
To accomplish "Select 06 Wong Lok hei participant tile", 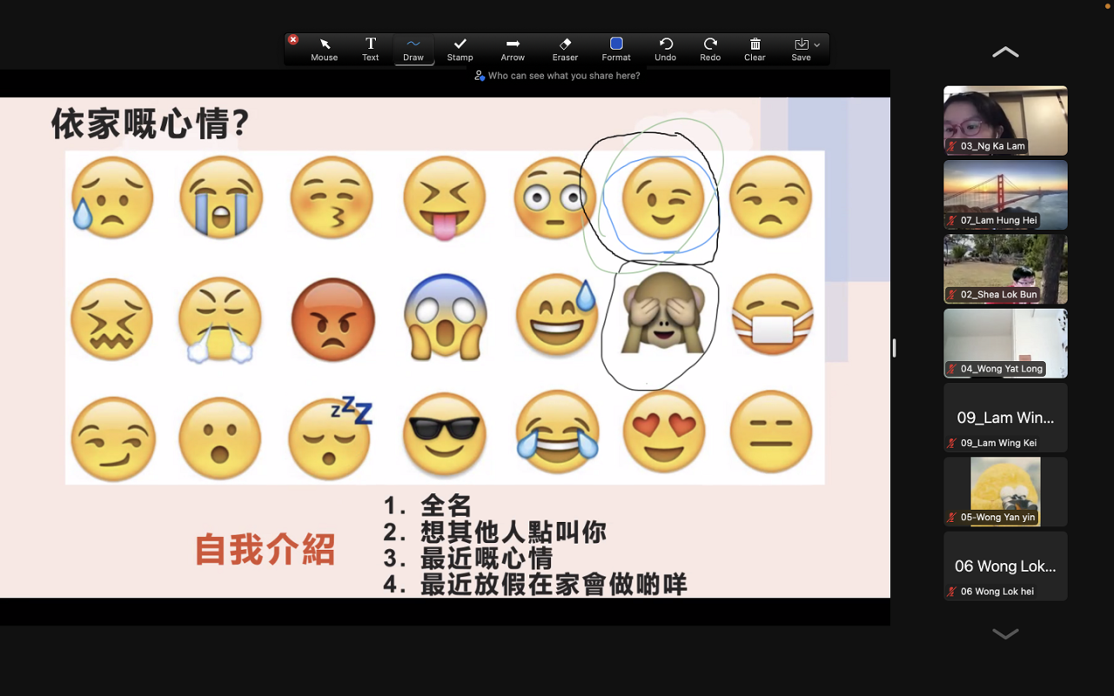I will coord(1005,565).
